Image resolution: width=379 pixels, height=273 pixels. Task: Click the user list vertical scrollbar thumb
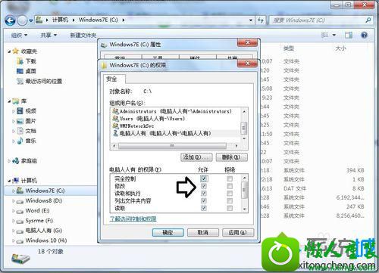(244, 128)
